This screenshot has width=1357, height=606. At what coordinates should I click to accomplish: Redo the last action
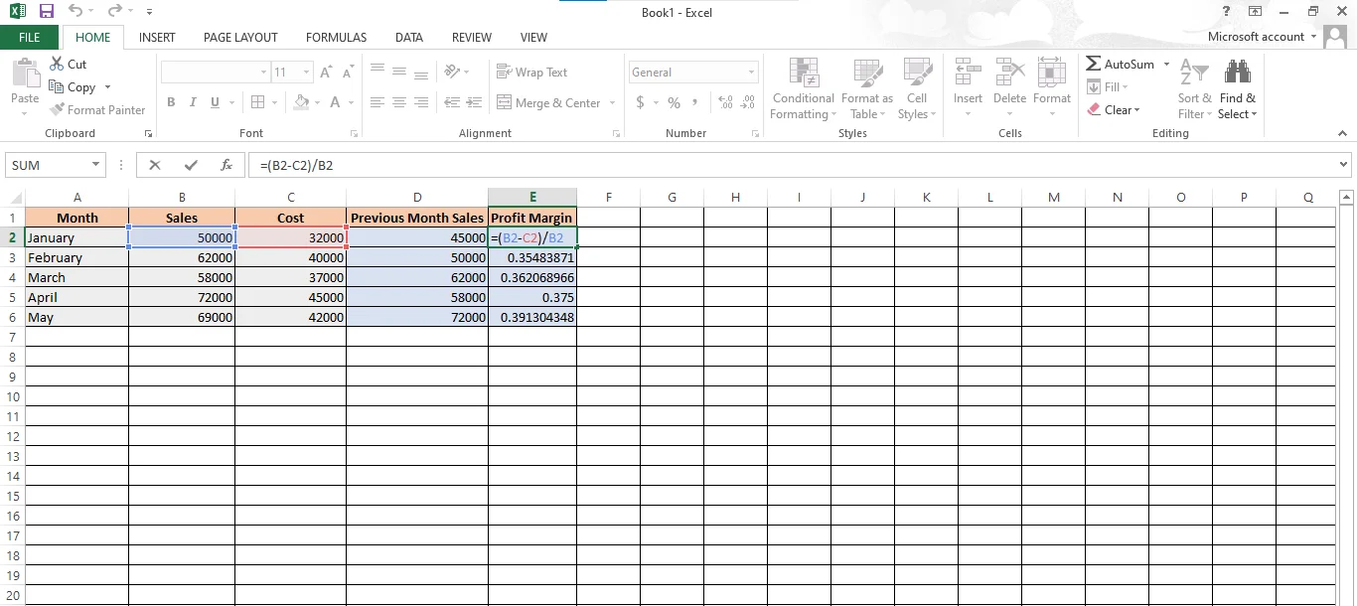click(114, 11)
